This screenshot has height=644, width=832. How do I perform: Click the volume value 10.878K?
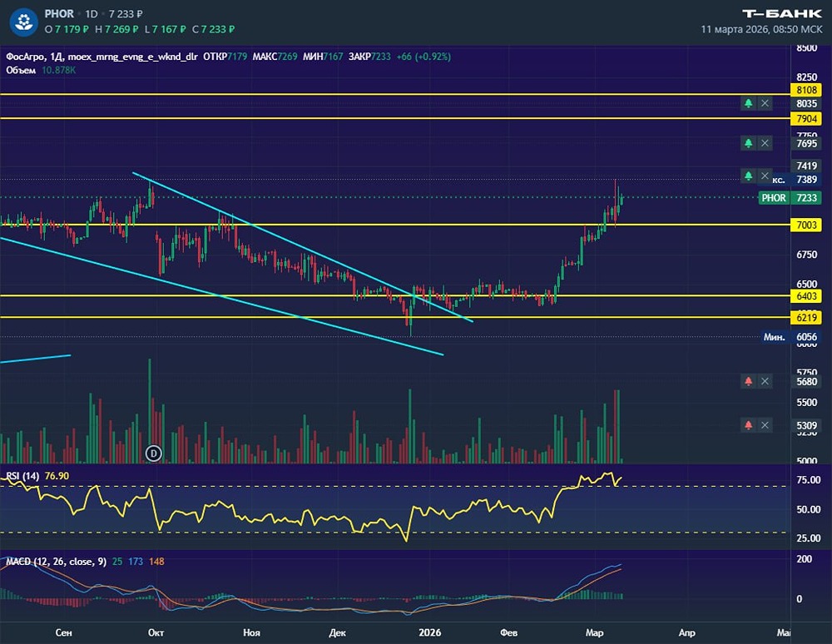coord(58,70)
